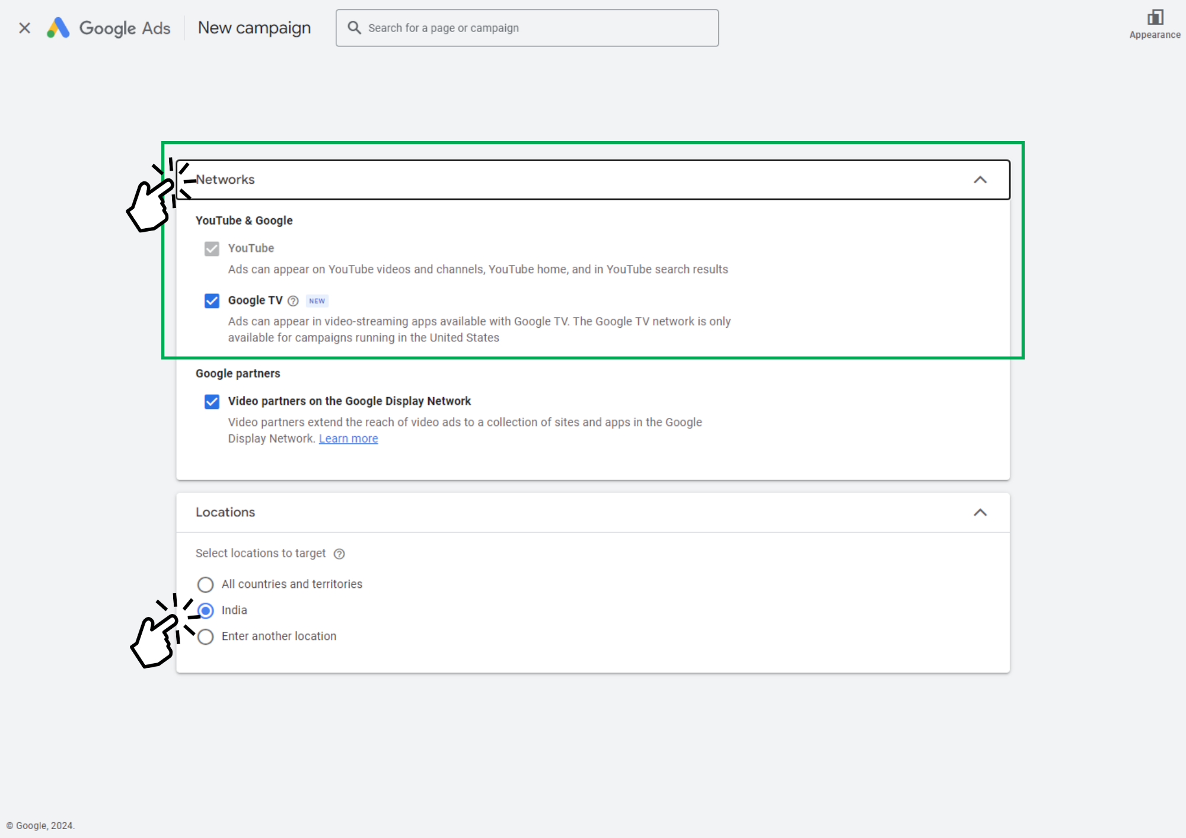Click the NEW badge beside Google TV
Screen dimensions: 1186x838
click(x=317, y=301)
